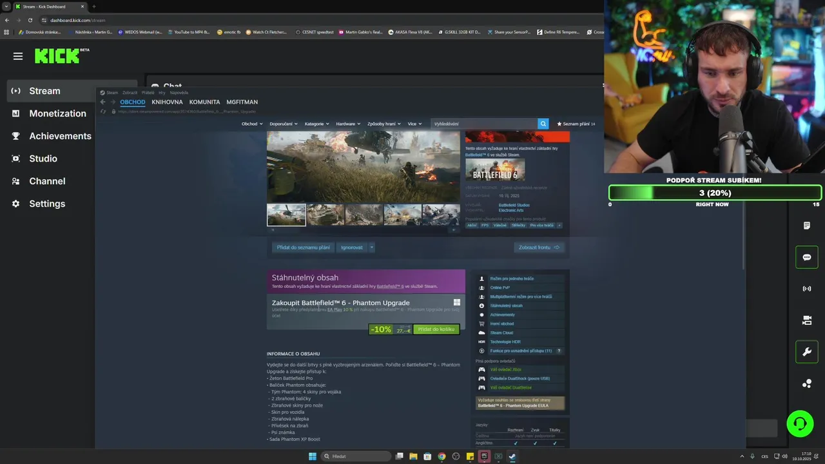Screen dimensions: 825x464
Task: Expand the Obchod dropdown in Steam store
Action: 252,124
